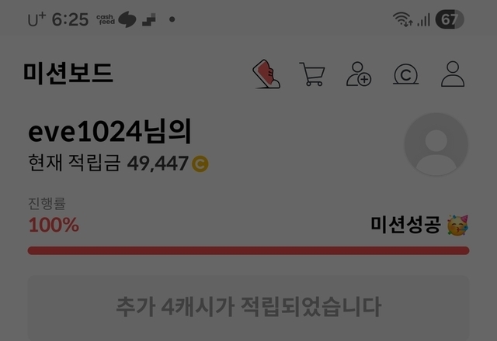Tap the Wi-Fi indicator in status bar
The height and width of the screenshot is (341, 497).
point(402,19)
